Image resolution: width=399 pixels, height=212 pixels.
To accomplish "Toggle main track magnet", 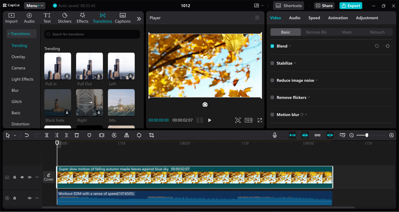I will pos(292,135).
